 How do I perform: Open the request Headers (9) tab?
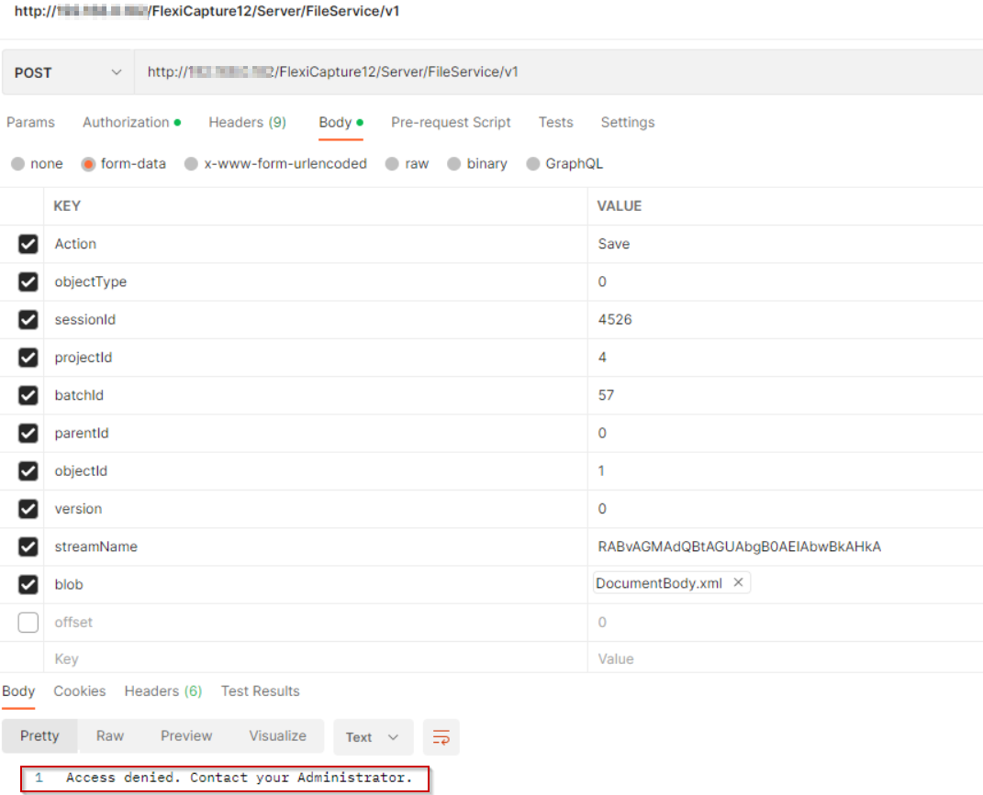[x=247, y=122]
